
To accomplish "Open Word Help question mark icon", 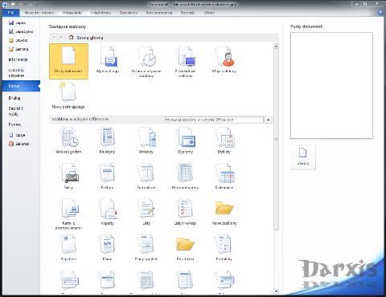I will [x=380, y=12].
